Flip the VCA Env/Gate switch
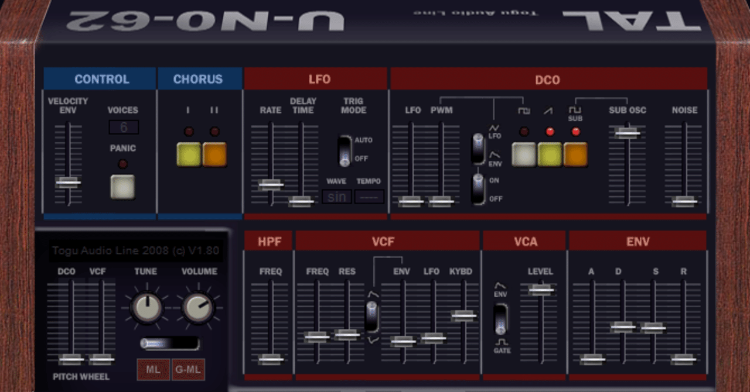 [500, 319]
